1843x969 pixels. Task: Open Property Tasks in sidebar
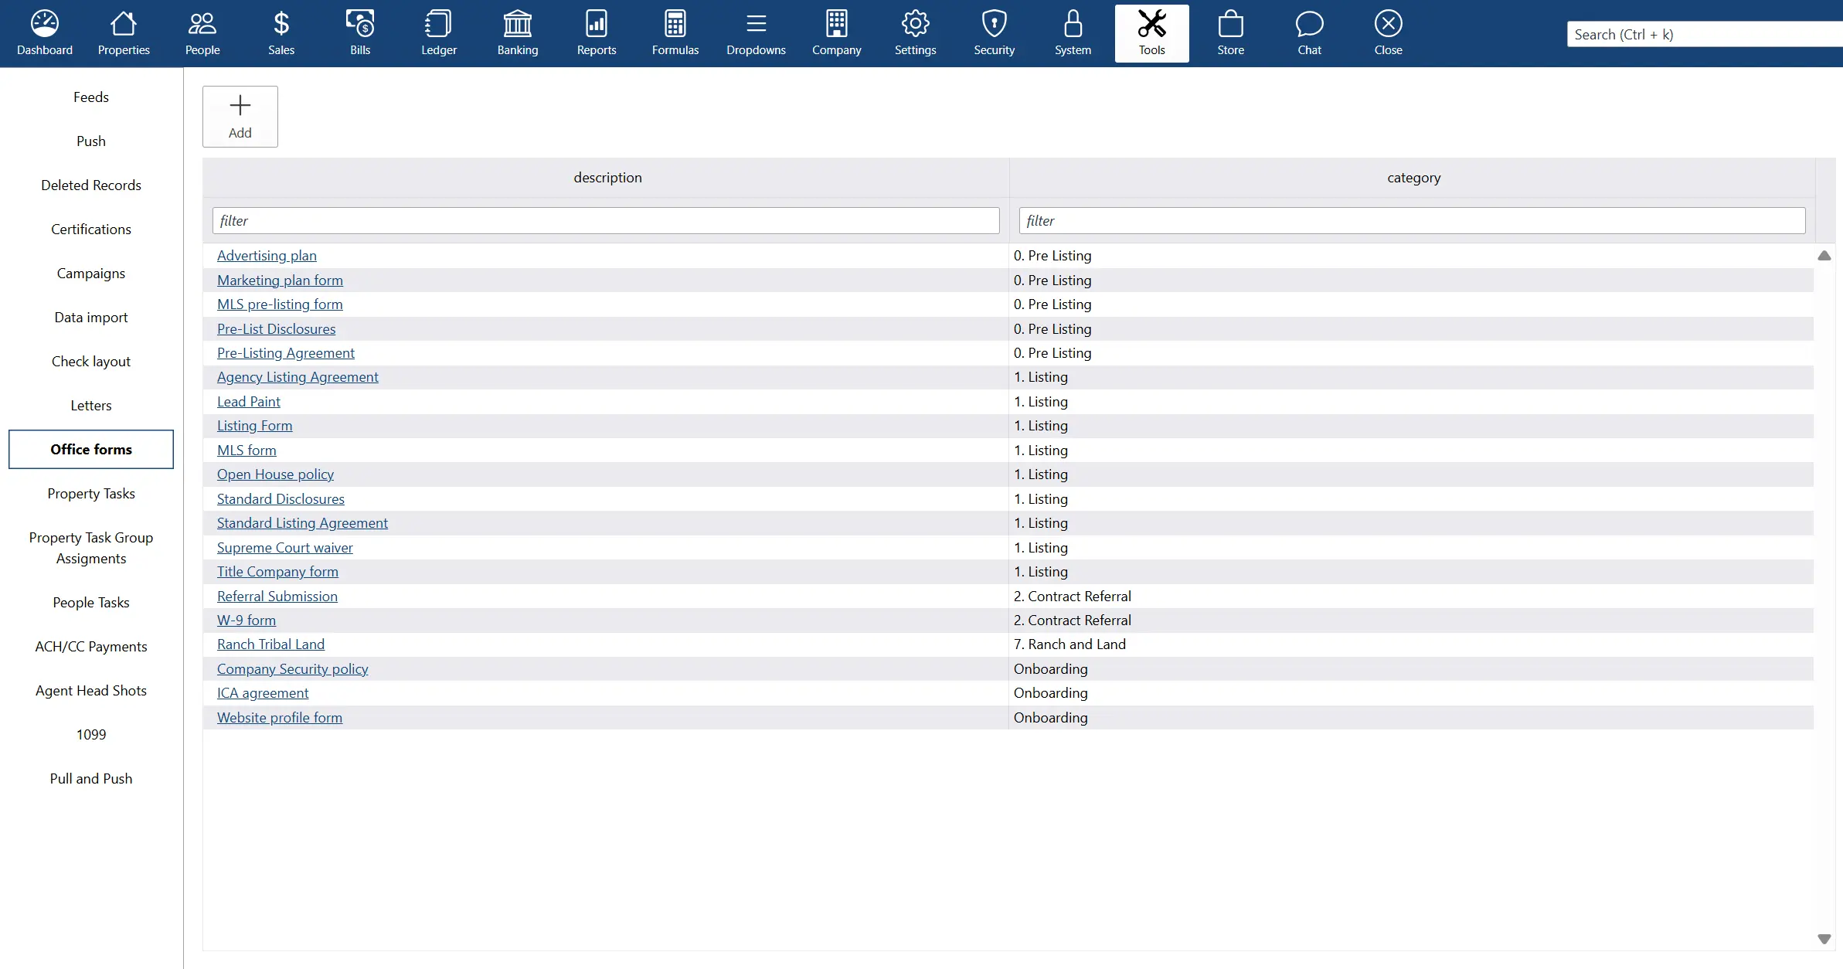pyautogui.click(x=91, y=494)
